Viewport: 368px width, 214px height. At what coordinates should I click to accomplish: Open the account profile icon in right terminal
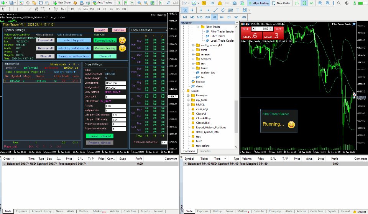(x=347, y=3)
